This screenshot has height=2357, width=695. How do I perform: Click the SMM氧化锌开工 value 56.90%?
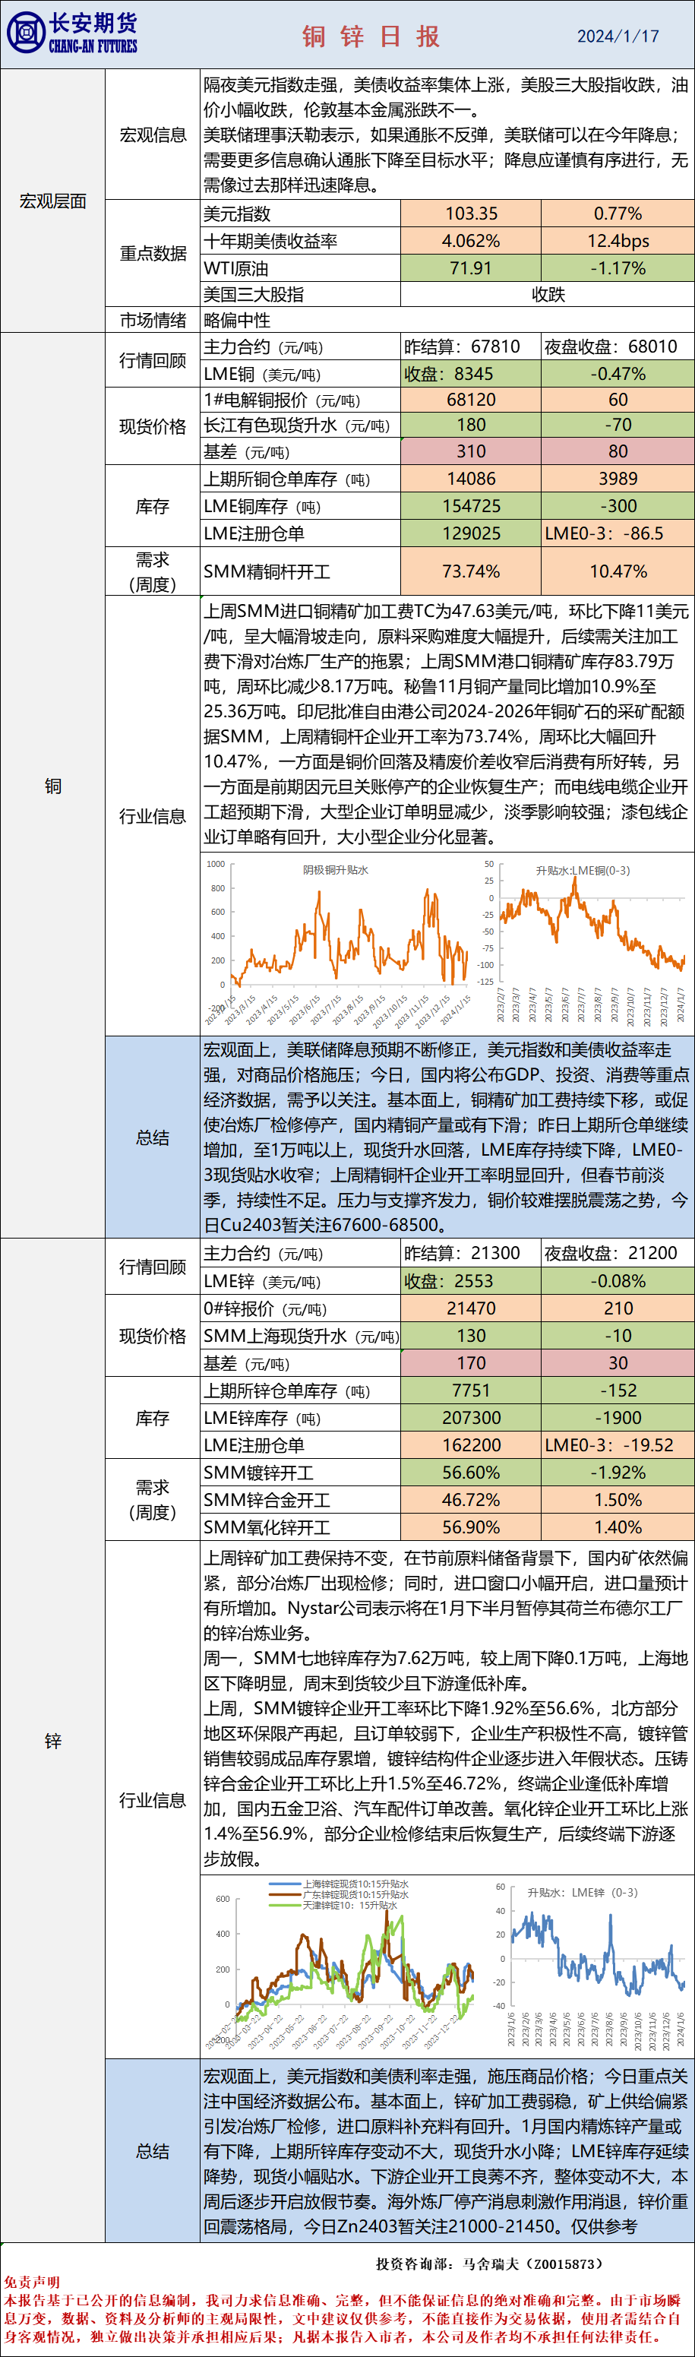[471, 1528]
